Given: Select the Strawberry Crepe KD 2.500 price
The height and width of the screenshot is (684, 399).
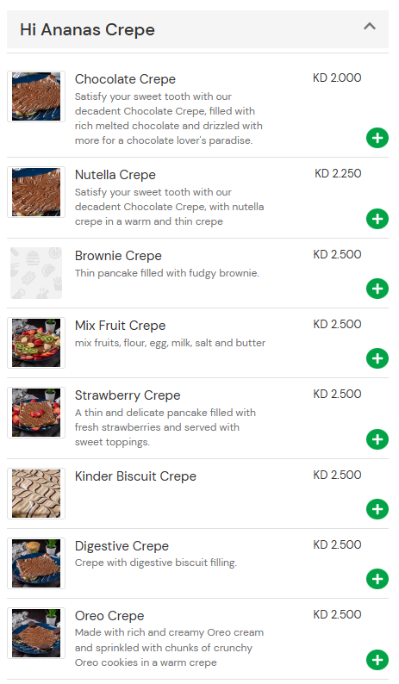Looking at the screenshot, I should [x=337, y=394].
